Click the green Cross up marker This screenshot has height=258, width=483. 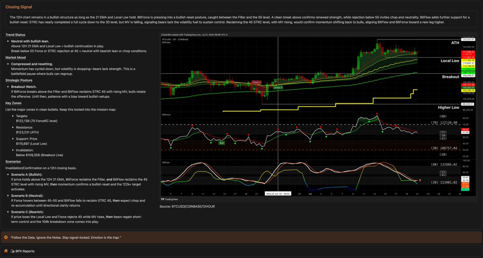point(278,87)
